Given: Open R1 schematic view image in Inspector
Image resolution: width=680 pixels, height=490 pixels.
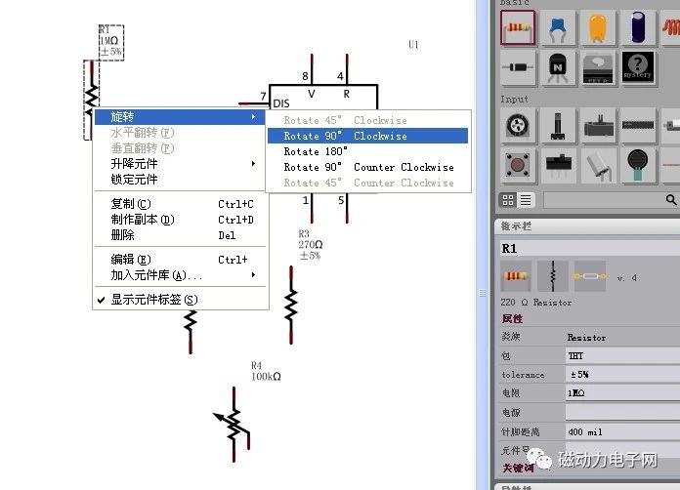Looking at the screenshot, I should [553, 276].
